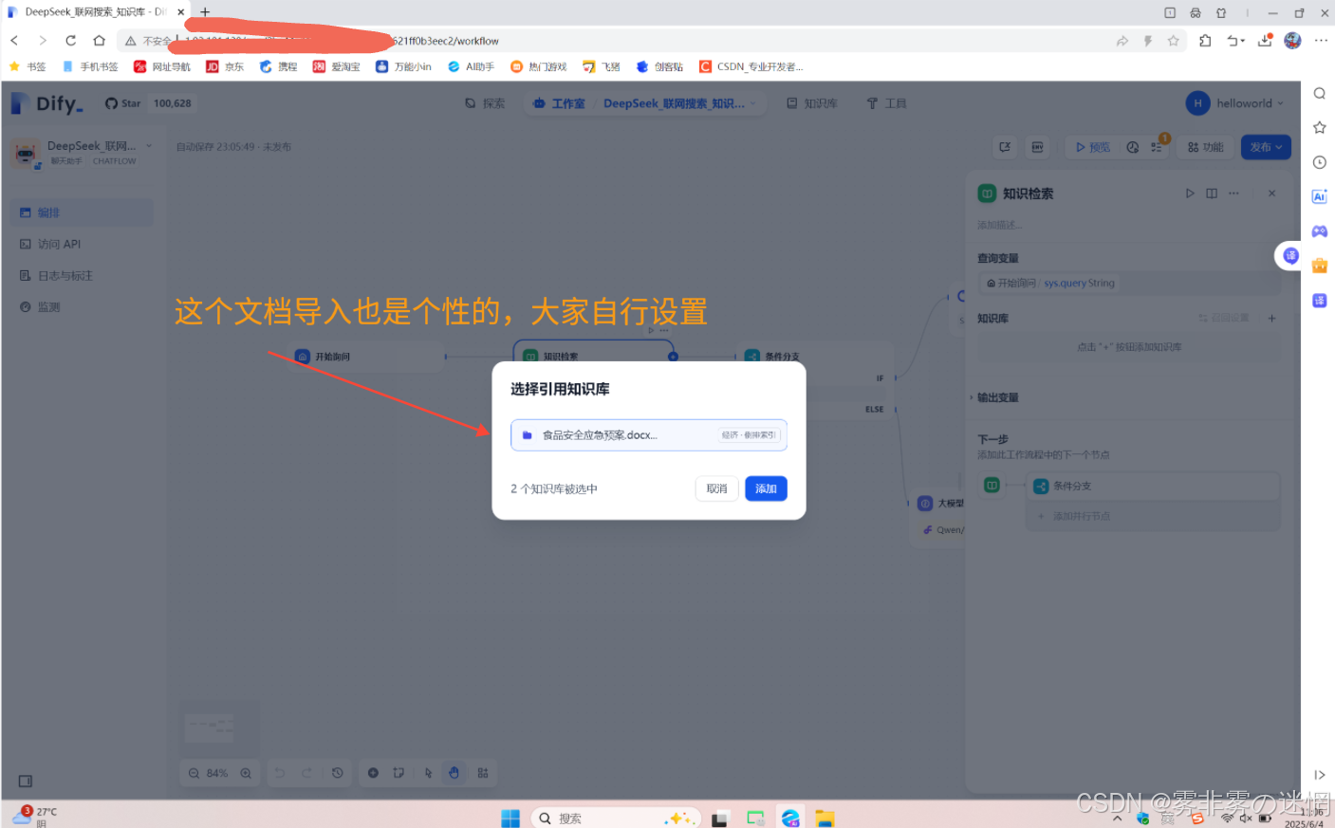Image resolution: width=1335 pixels, height=828 pixels.
Task: Click the redo arrow in canvas toolbar
Action: (306, 773)
